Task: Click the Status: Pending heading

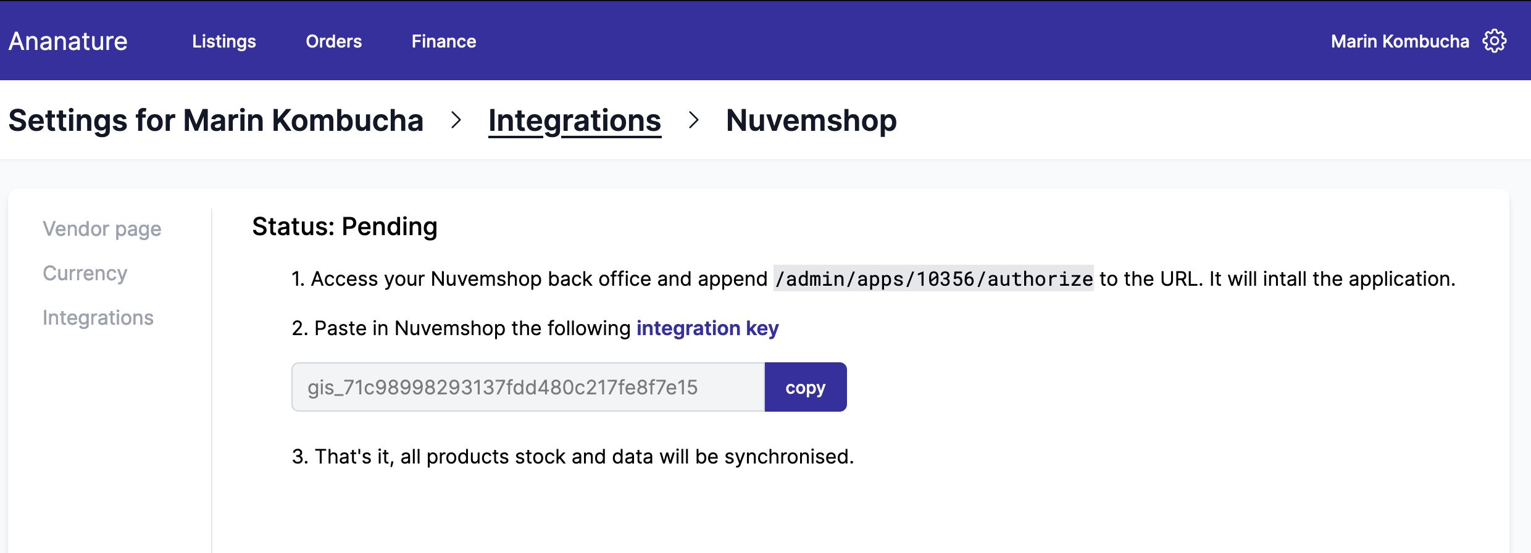Action: 344,227
